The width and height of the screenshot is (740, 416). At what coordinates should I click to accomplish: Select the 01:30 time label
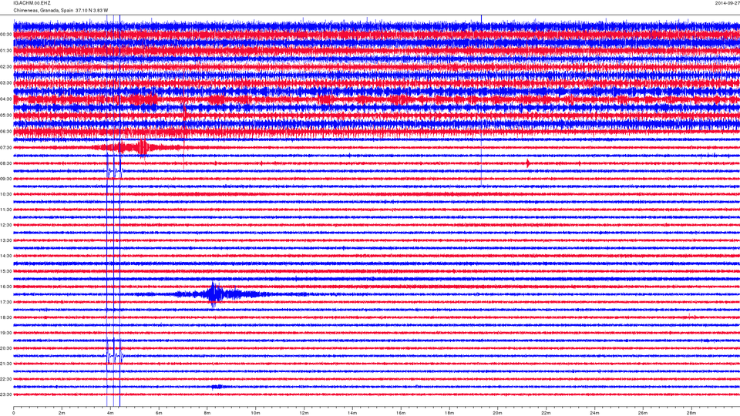(5, 51)
